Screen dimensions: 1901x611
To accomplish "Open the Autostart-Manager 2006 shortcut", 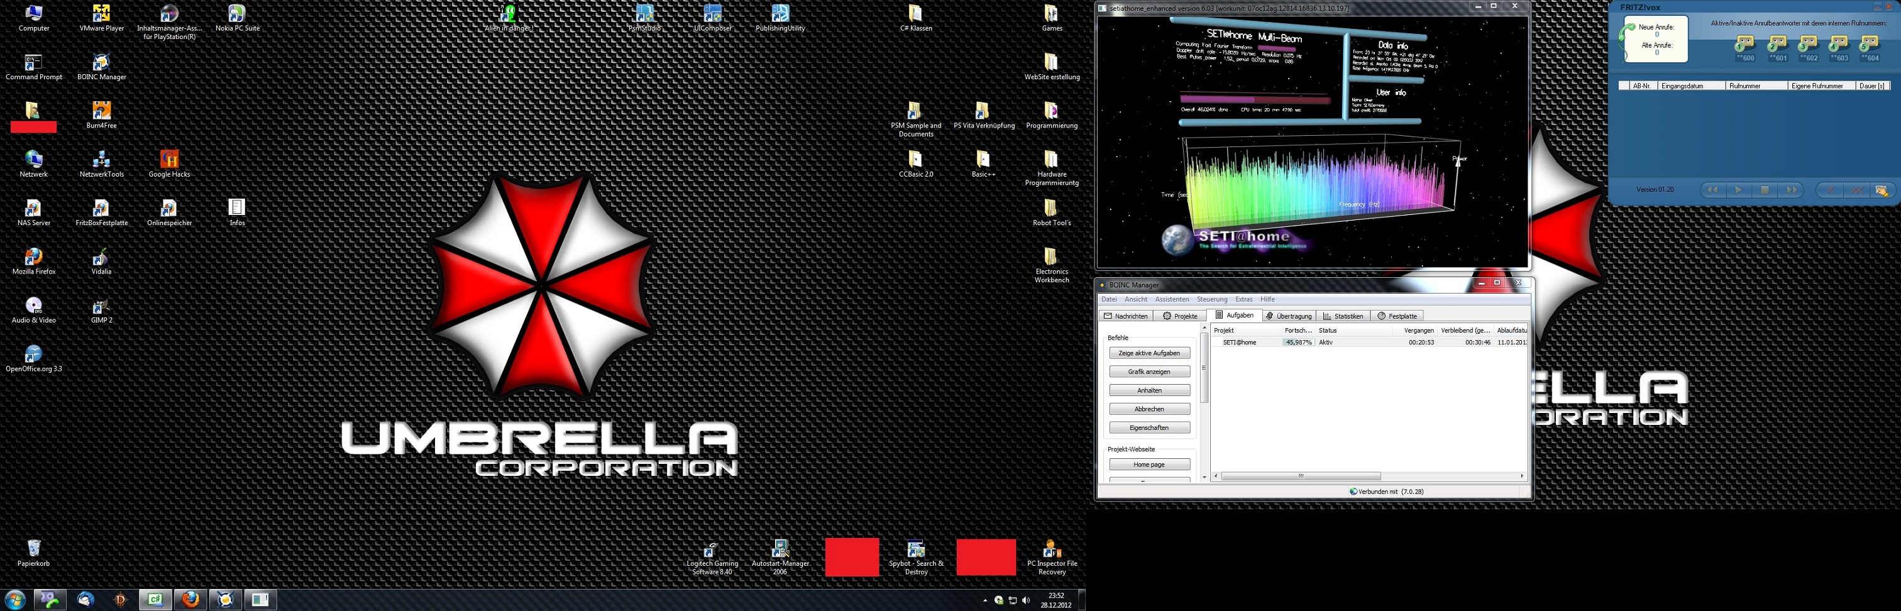I will coord(780,558).
